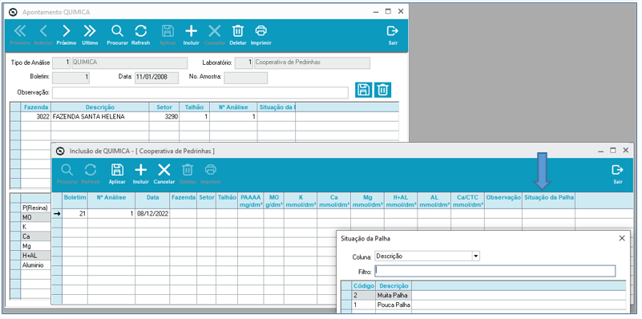Select Ca row in left parameter list
Image resolution: width=642 pixels, height=319 pixels.
(35, 236)
